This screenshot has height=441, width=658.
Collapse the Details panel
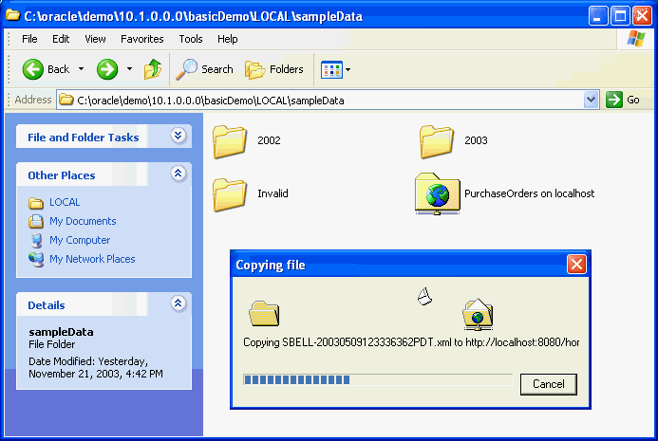tap(178, 304)
